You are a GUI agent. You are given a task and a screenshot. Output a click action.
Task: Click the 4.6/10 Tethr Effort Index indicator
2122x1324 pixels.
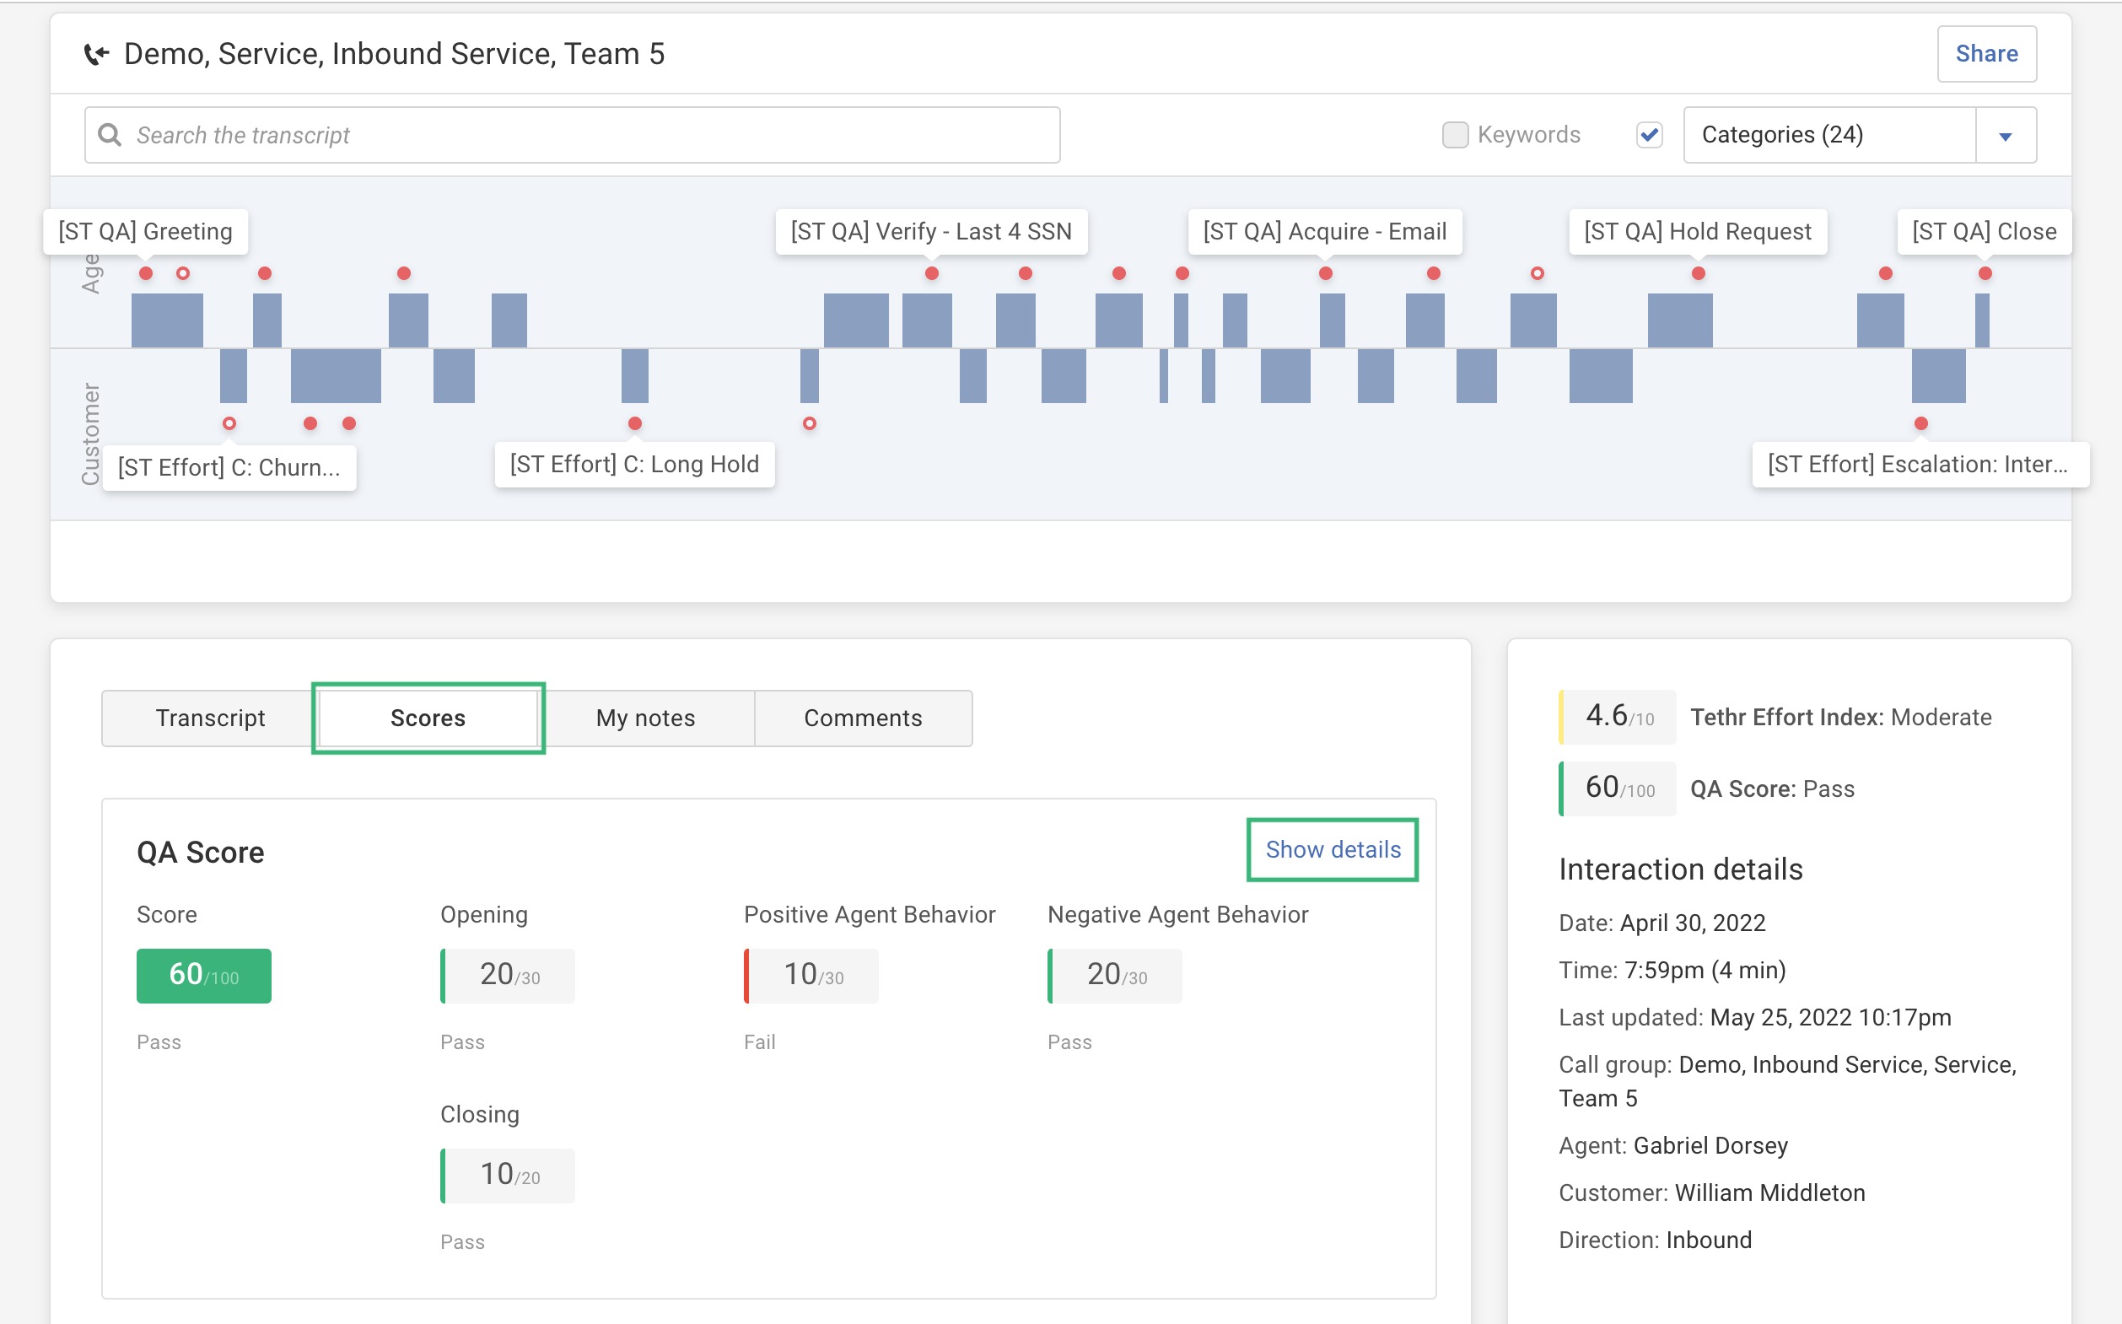point(1616,716)
